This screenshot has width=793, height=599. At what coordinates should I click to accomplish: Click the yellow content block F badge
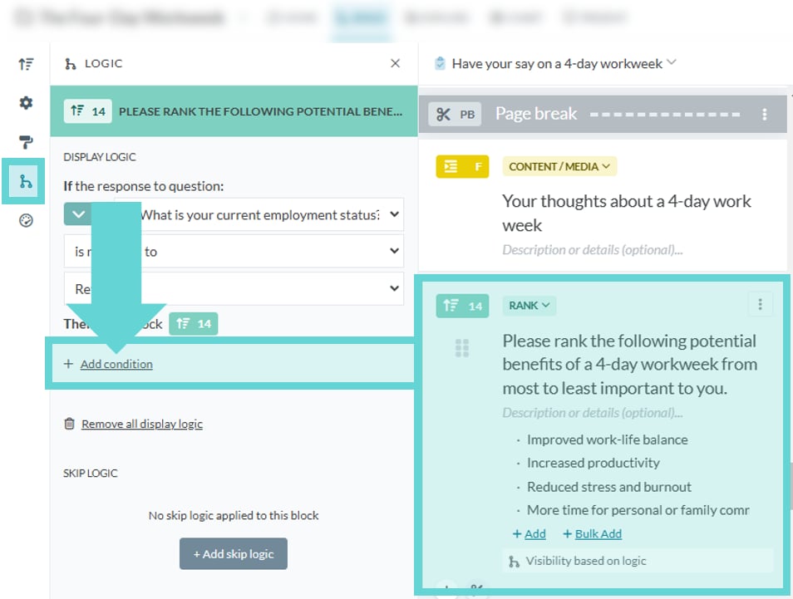[x=462, y=166]
